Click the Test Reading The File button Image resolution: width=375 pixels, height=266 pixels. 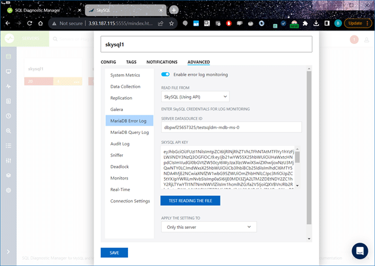click(x=191, y=201)
